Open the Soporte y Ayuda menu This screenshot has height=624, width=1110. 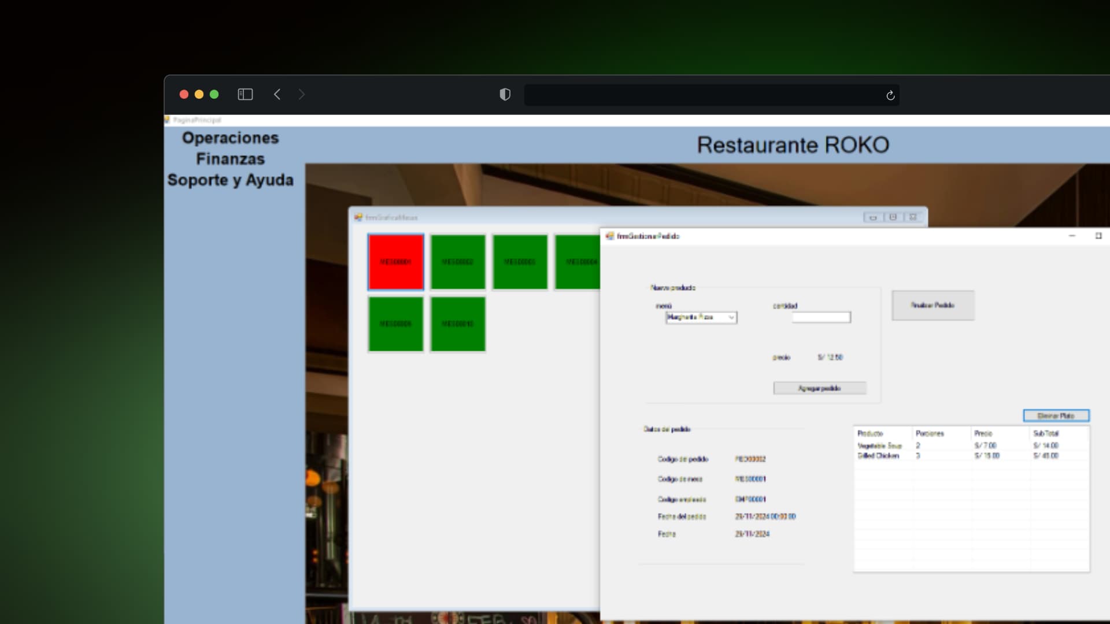(230, 180)
